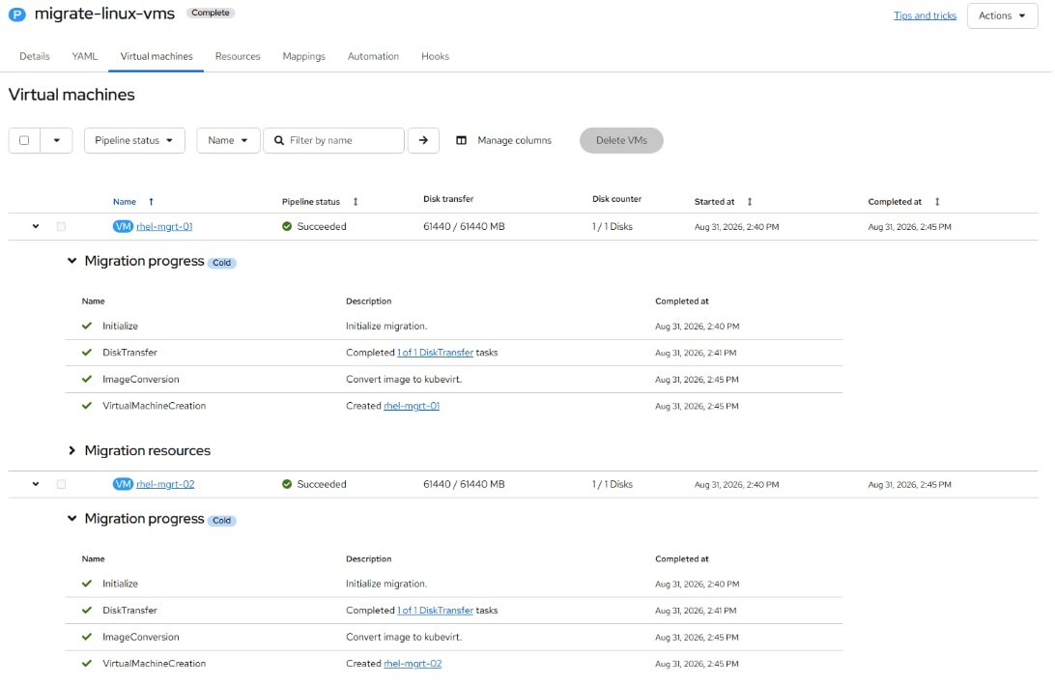Open first VM's 1 of 1 DiskTransfer link
The height and width of the screenshot is (685, 1055).
click(x=436, y=353)
